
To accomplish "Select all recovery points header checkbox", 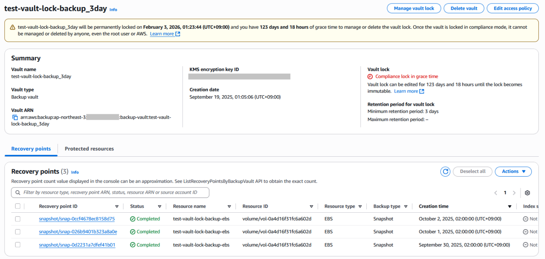I will tap(18, 206).
